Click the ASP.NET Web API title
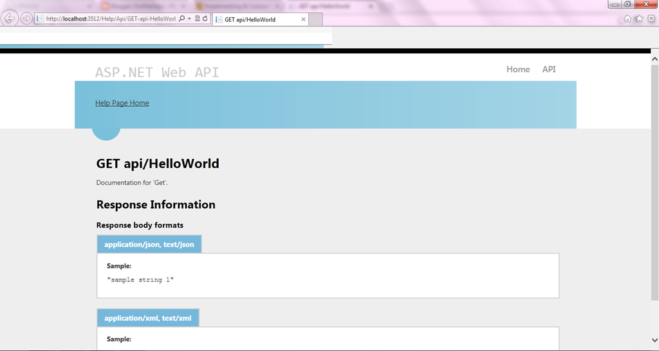 pyautogui.click(x=157, y=72)
